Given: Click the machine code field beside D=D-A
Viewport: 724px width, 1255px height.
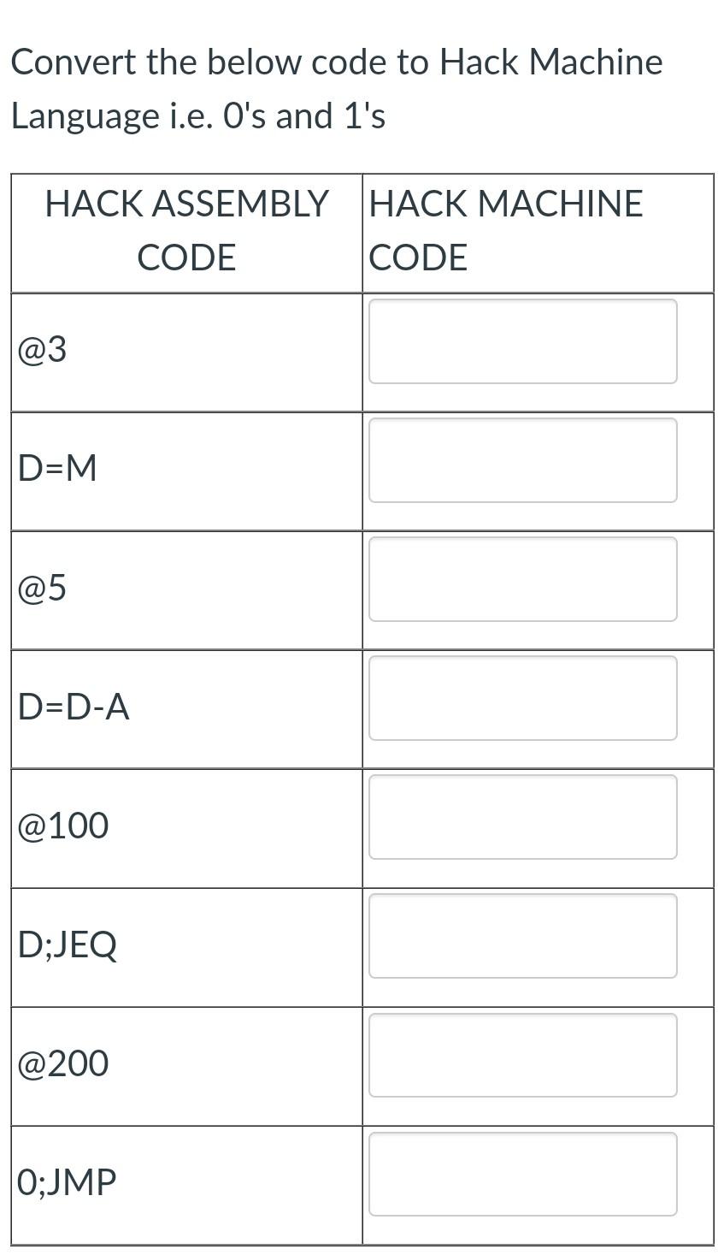Looking at the screenshot, I should click(521, 698).
